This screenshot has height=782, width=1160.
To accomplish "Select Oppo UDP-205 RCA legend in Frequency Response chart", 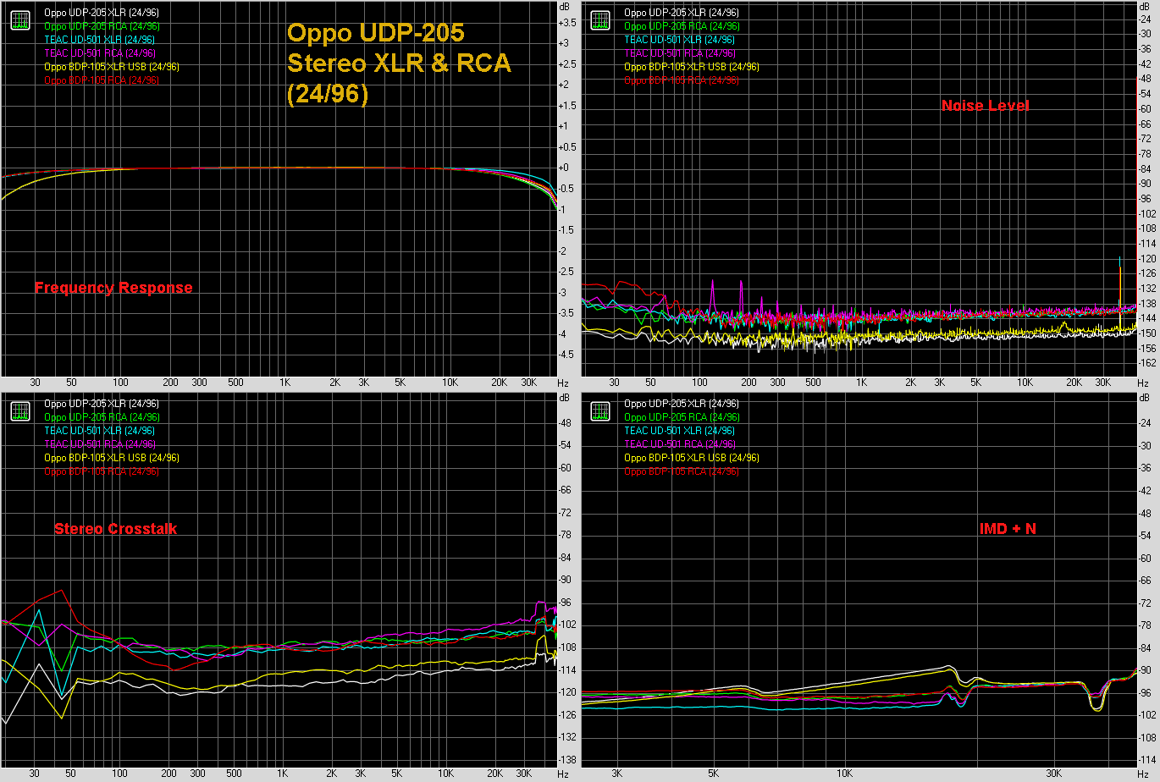I will coord(102,26).
